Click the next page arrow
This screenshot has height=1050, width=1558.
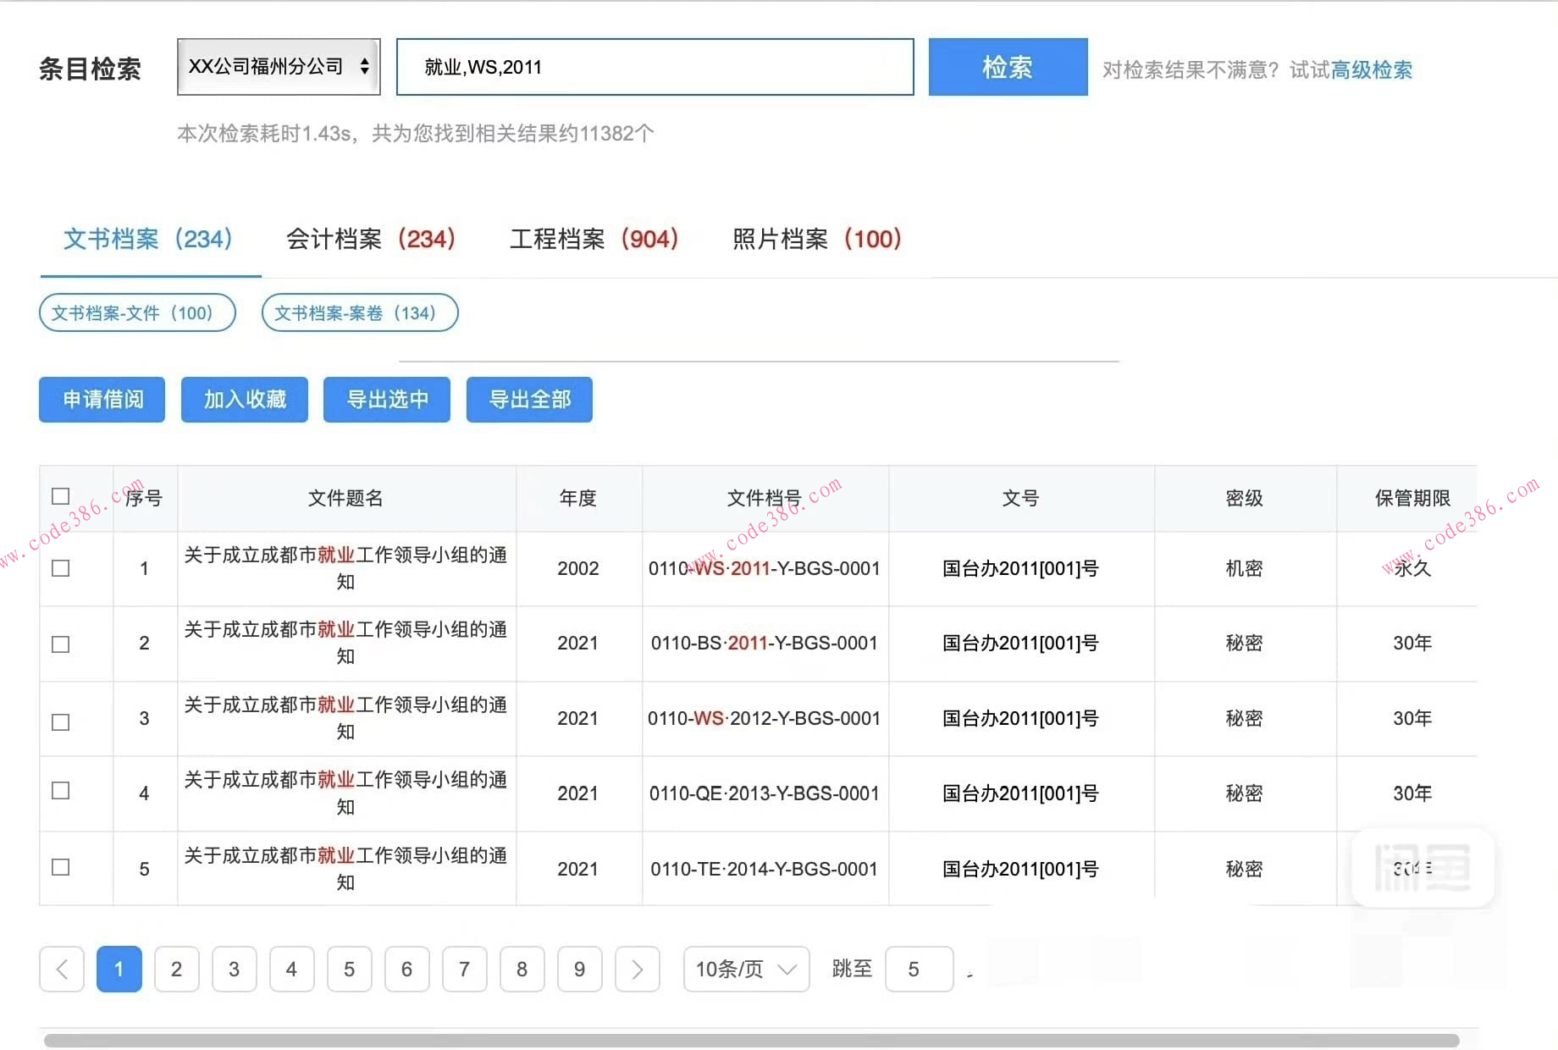coord(637,969)
